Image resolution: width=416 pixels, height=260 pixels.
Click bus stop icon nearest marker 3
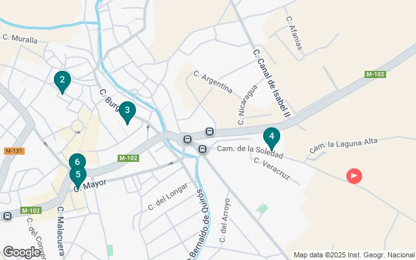point(187,139)
